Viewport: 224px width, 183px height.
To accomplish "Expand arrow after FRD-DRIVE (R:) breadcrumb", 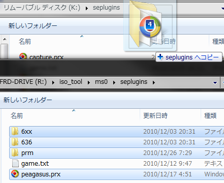I will [53, 82].
